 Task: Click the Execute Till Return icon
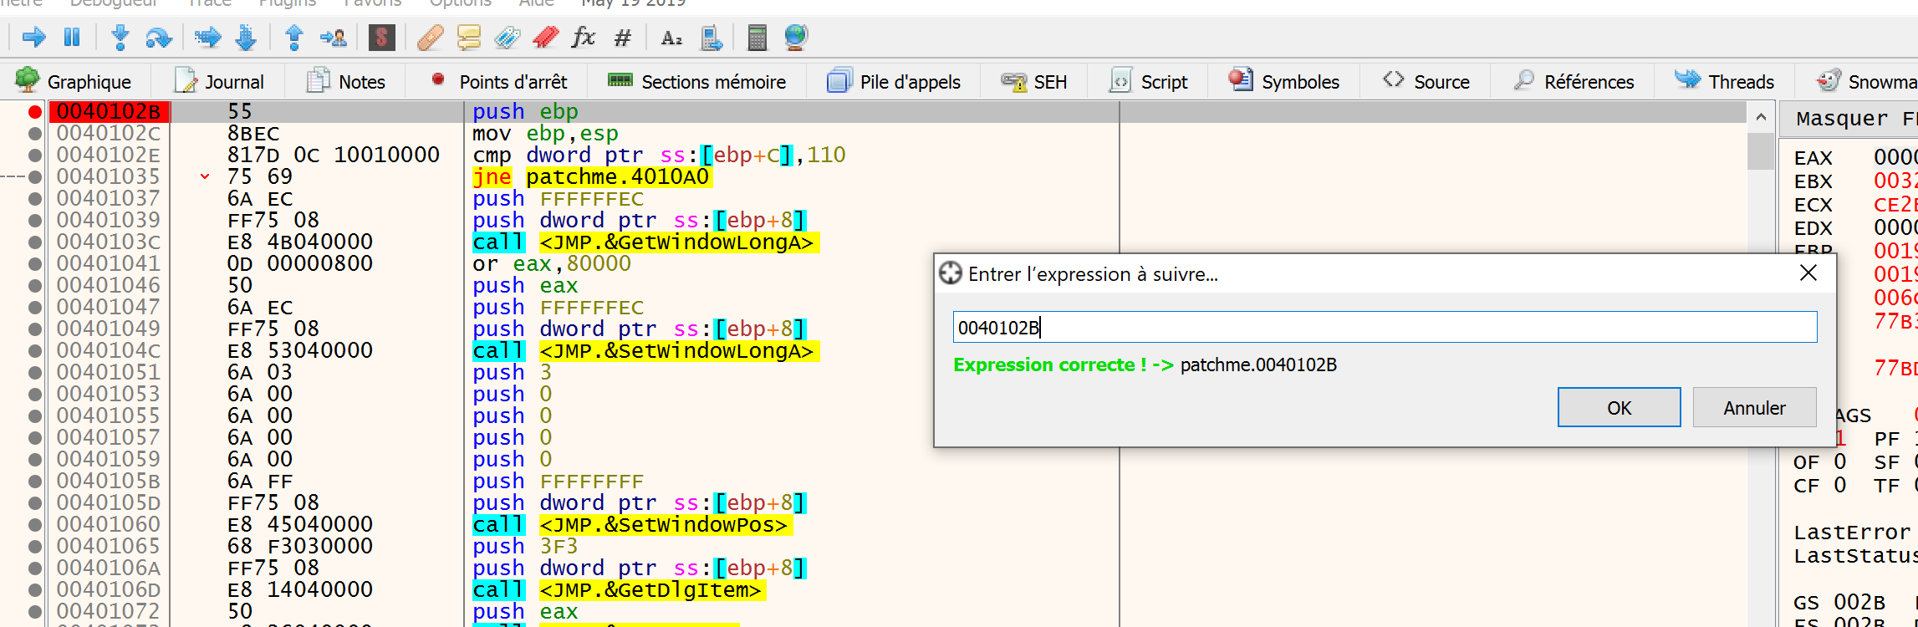(294, 37)
